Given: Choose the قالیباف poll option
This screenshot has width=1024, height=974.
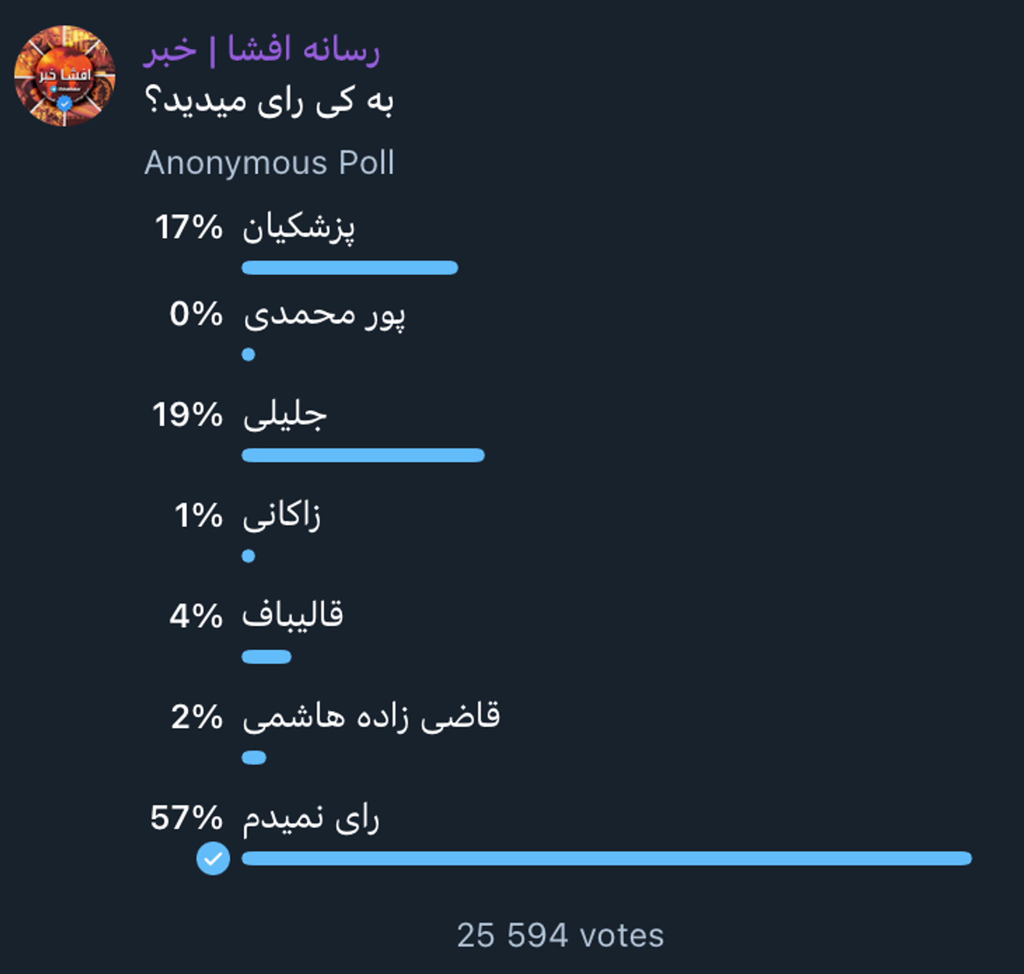Looking at the screenshot, I should coord(292,616).
